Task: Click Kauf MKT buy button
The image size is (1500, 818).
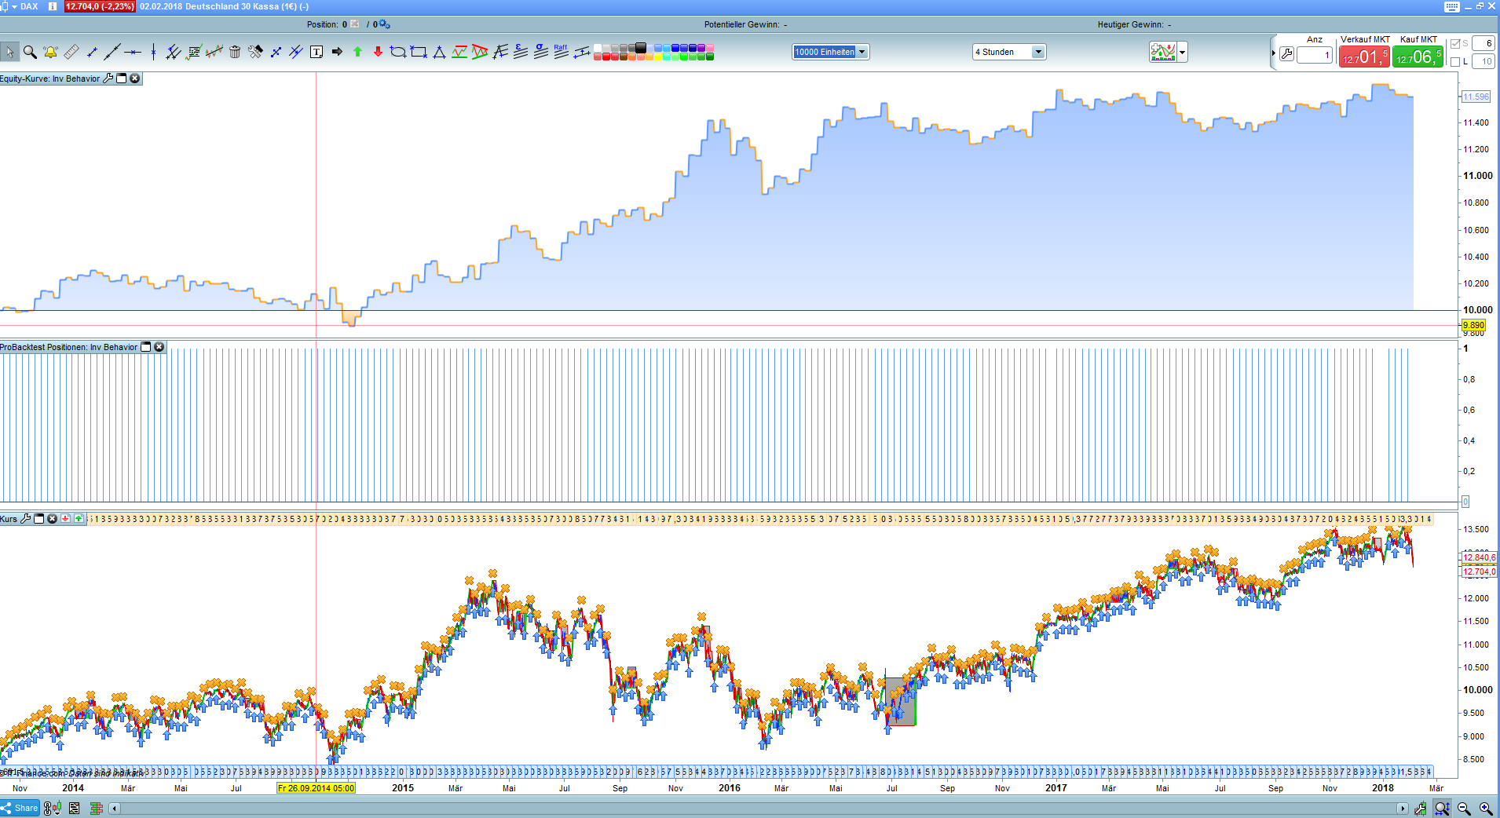Action: [x=1418, y=57]
